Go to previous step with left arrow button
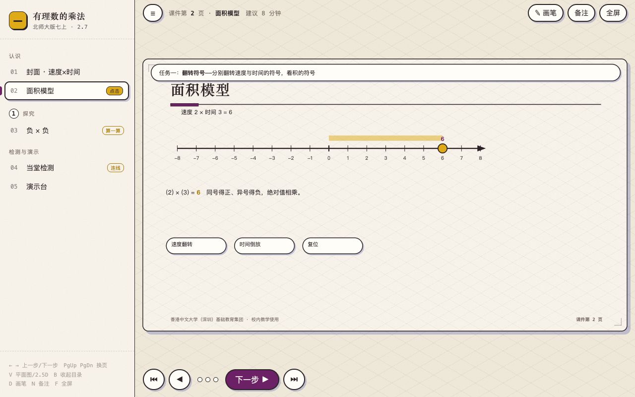Viewport: 635px width, 397px height. pyautogui.click(x=180, y=380)
